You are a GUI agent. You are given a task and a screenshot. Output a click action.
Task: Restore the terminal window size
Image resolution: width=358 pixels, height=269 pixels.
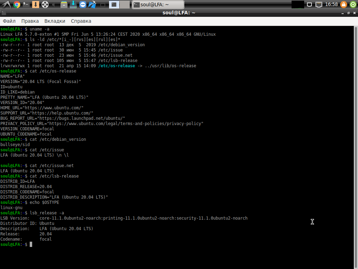pyautogui.click(x=349, y=13)
